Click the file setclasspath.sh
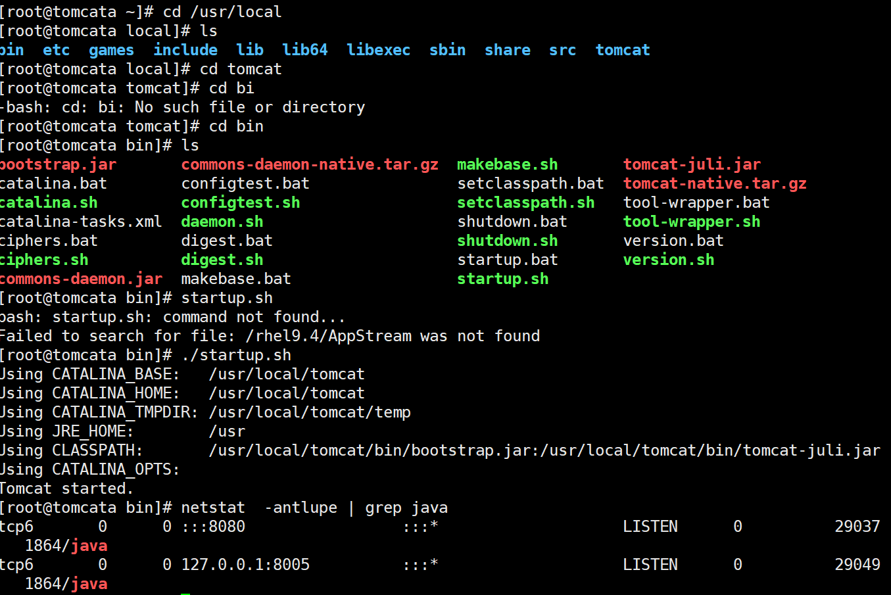891x595 pixels. [x=526, y=202]
